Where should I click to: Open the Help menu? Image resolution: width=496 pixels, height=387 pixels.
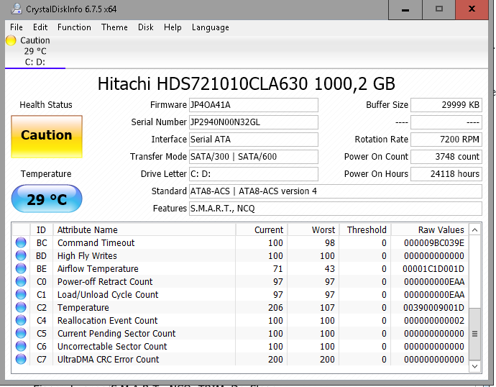coord(173,27)
